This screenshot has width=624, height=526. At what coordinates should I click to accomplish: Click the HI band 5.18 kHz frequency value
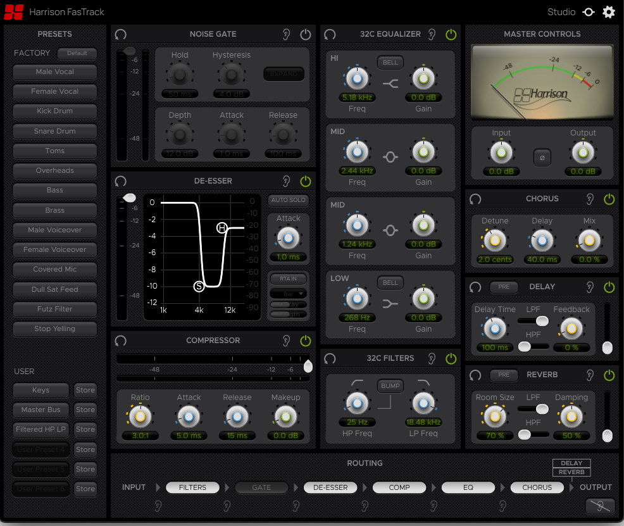coord(357,97)
